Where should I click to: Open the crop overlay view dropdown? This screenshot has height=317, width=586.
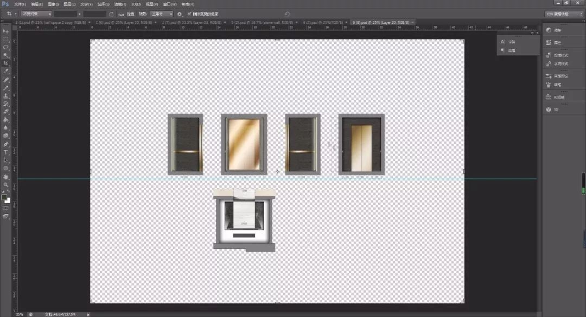coord(162,14)
